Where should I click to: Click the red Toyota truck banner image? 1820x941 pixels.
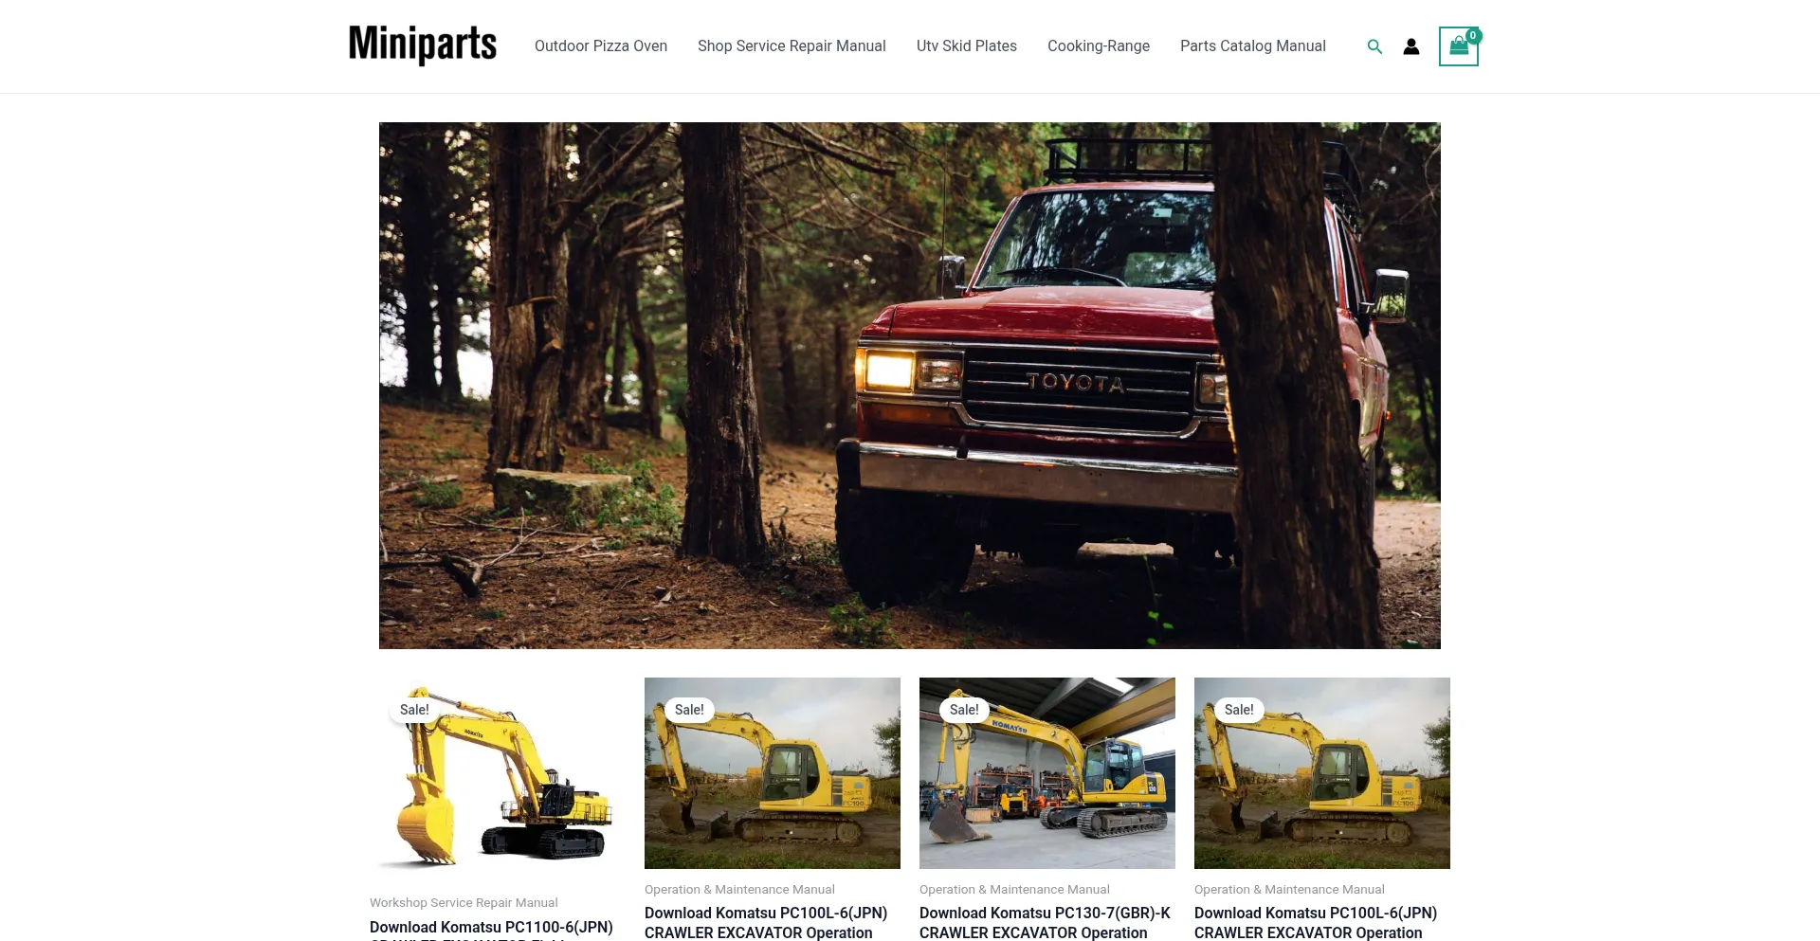click(x=910, y=386)
